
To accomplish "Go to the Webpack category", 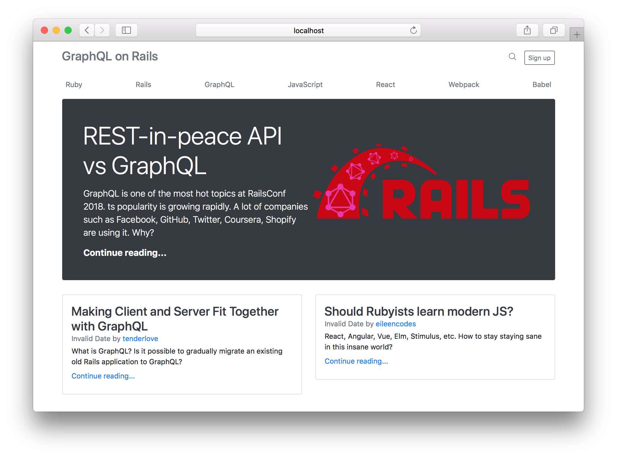I will click(464, 85).
